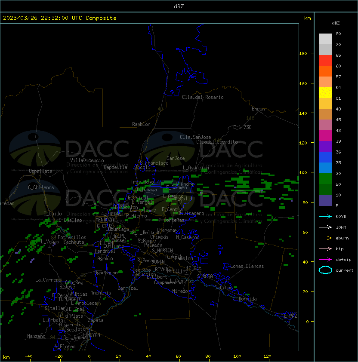This screenshot has width=358, height=362.
Task: Click the L_PAZ place label
Action: [290, 316]
